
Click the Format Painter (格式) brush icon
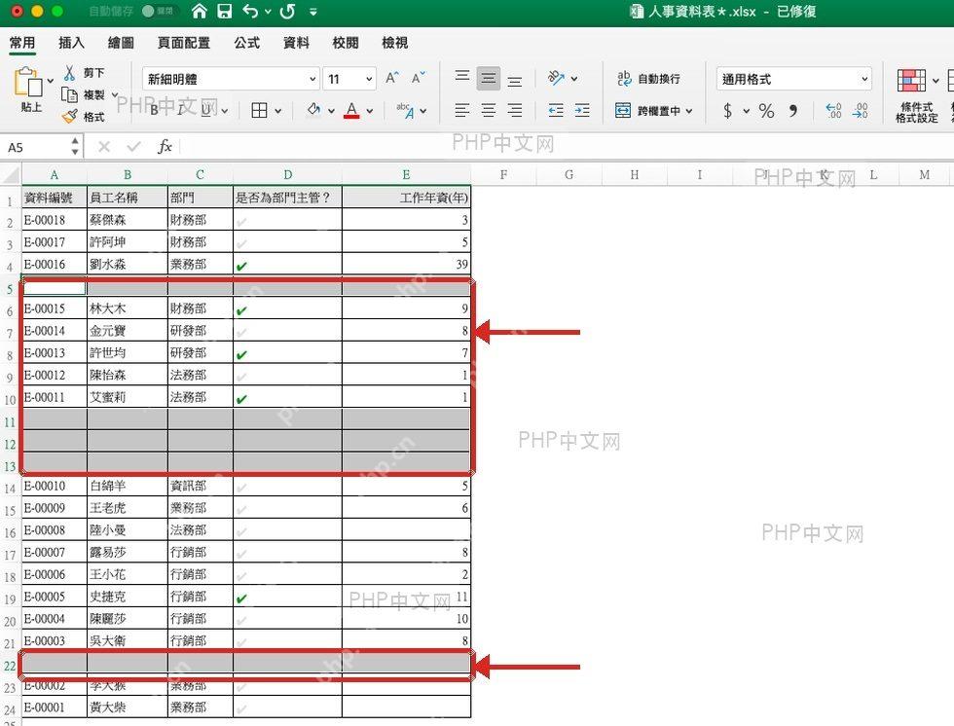(x=69, y=116)
